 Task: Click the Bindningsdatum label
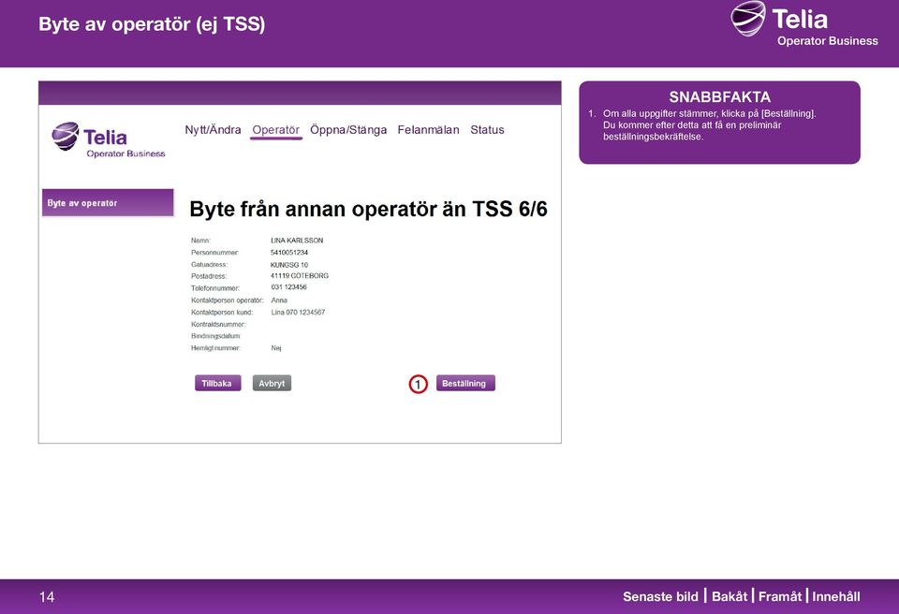tap(215, 337)
